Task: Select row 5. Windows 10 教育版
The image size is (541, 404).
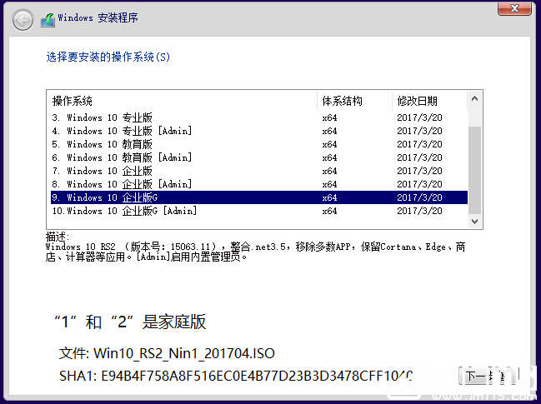Action: (x=259, y=144)
